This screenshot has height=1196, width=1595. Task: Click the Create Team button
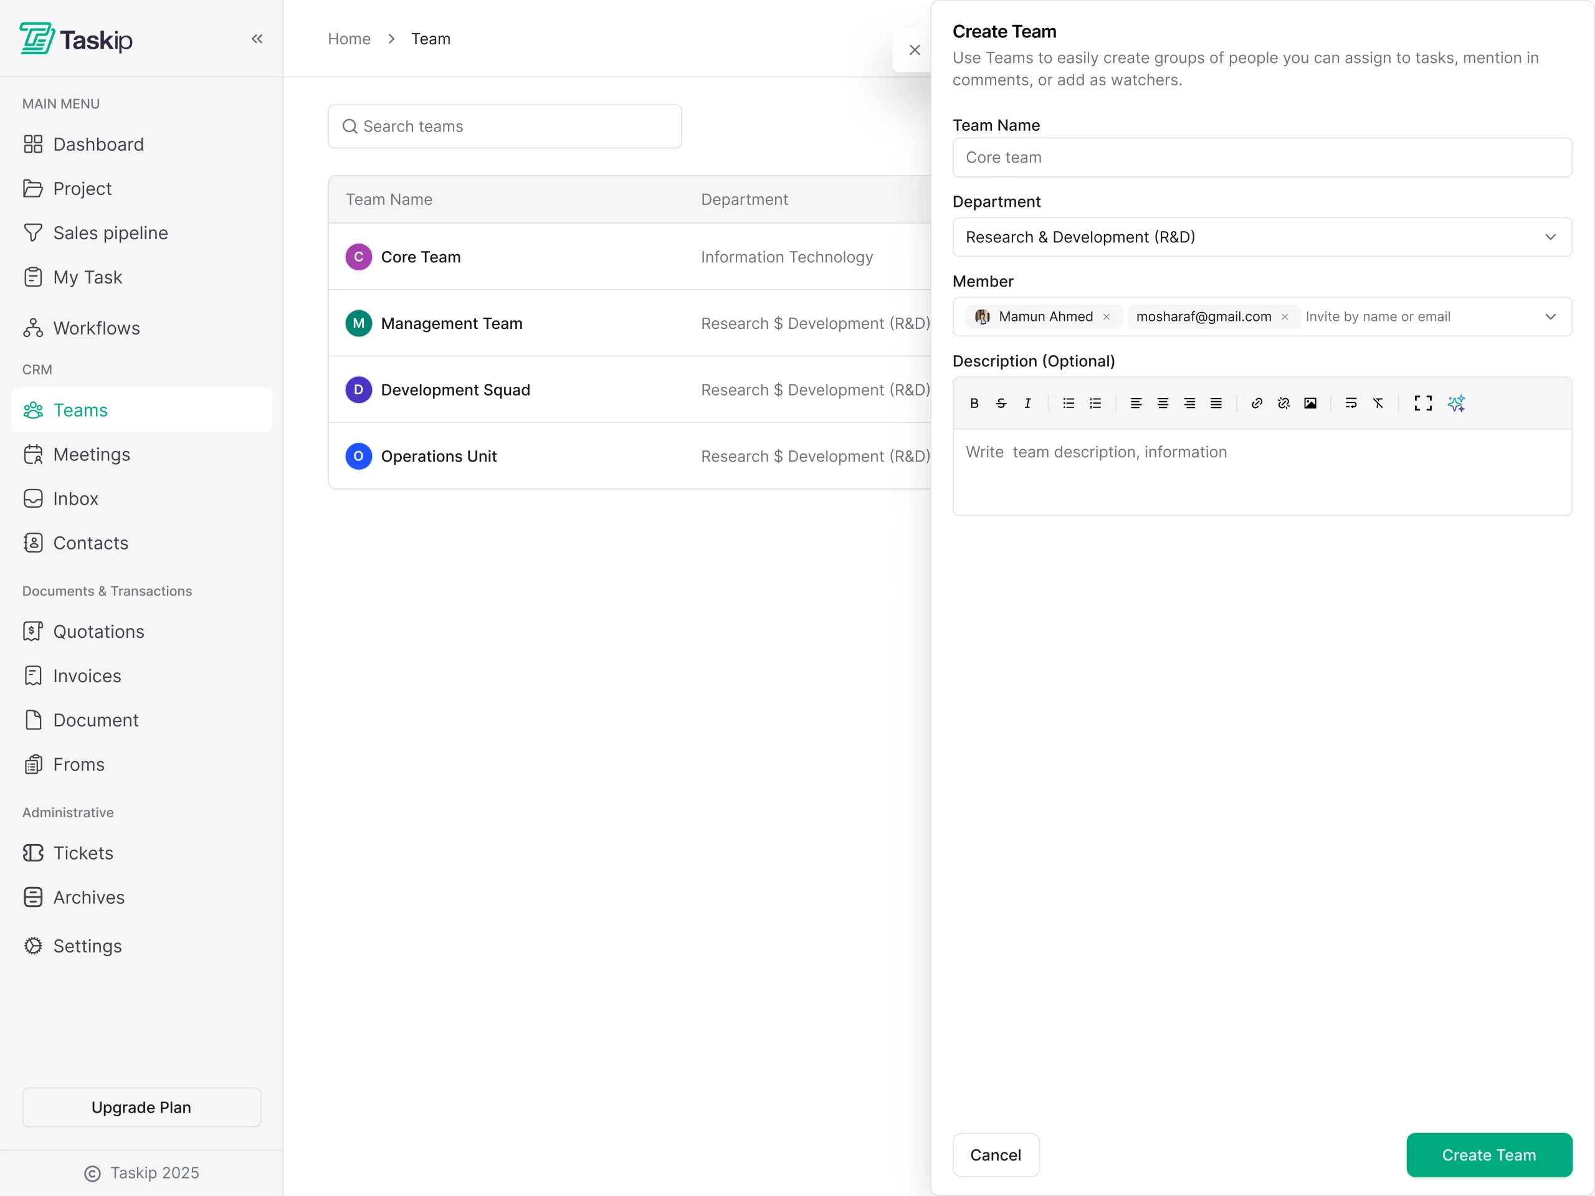[1488, 1154]
